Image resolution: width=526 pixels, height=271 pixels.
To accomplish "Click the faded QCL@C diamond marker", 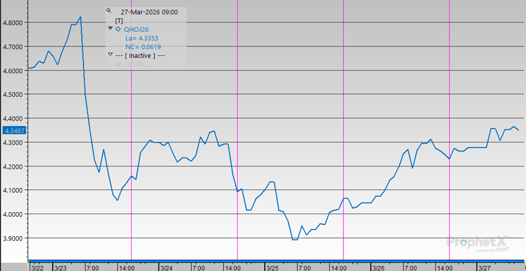I will click(118, 64).
